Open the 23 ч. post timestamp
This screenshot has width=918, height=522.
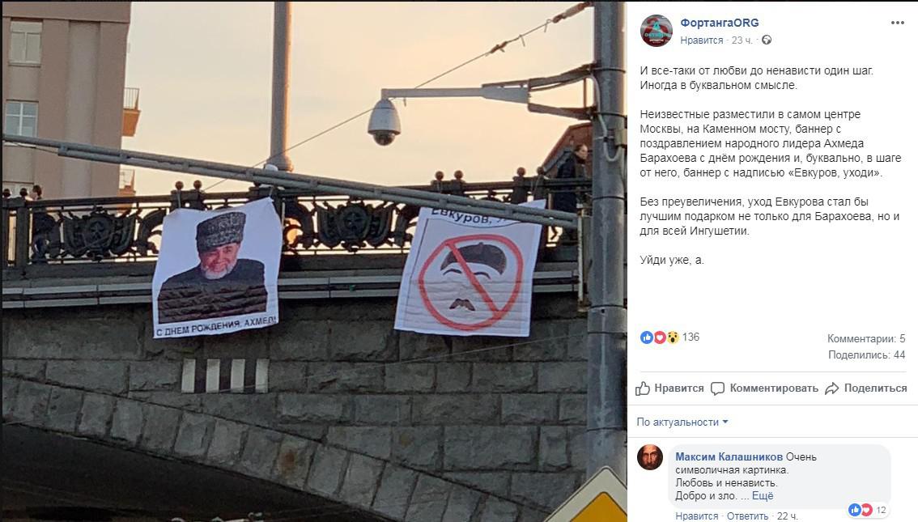(742, 40)
